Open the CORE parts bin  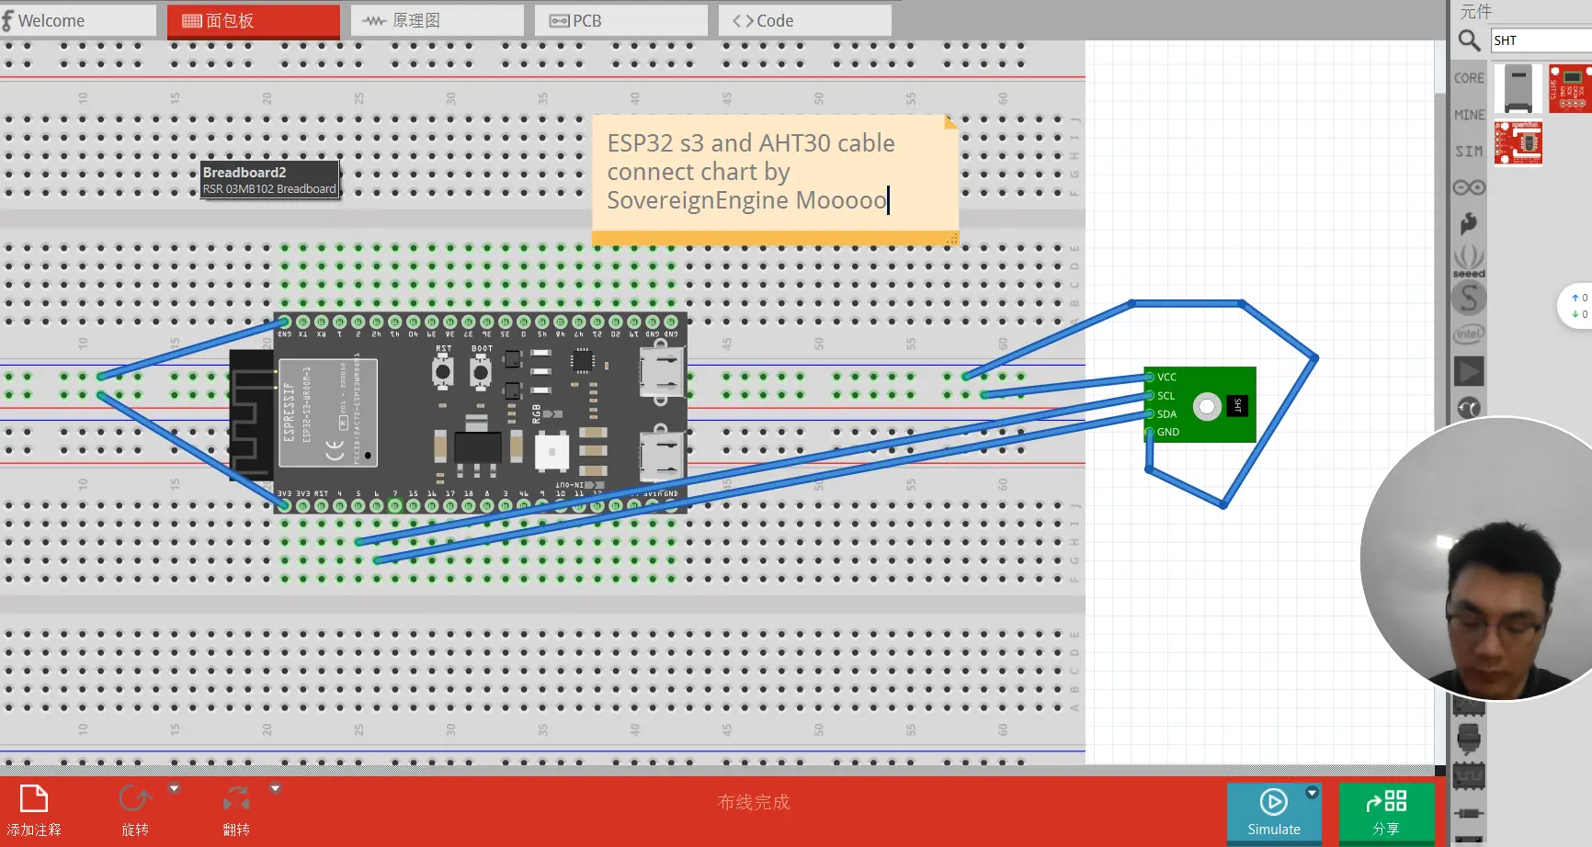(x=1469, y=78)
